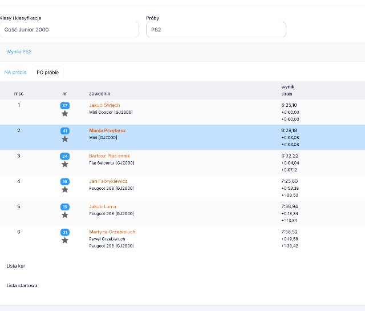
Task: Click the star icon under number 24
Action: click(65, 164)
